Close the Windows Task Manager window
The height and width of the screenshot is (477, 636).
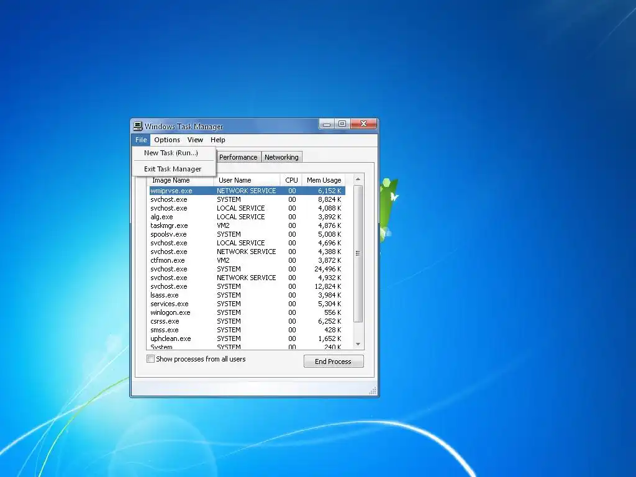[x=363, y=124]
